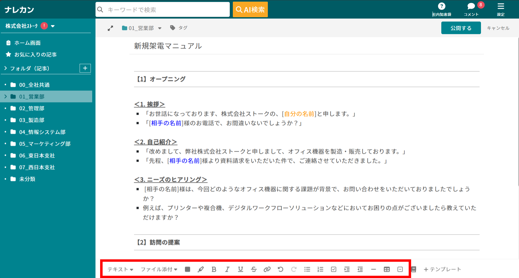
Task: Open the ファイル添付 attachment dropdown
Action: 159,269
